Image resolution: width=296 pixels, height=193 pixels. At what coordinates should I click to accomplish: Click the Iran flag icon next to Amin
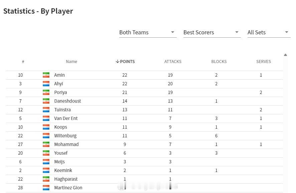(x=46, y=75)
